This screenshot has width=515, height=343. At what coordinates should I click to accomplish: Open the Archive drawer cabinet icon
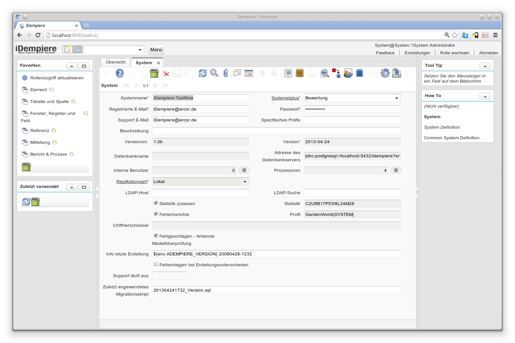pyautogui.click(x=300, y=73)
